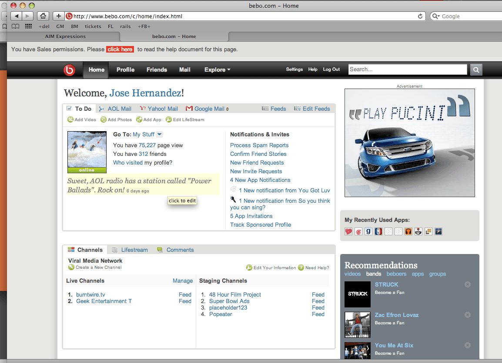This screenshot has width=502, height=363.
Task: Open Process Spam Reports link
Action: click(259, 145)
